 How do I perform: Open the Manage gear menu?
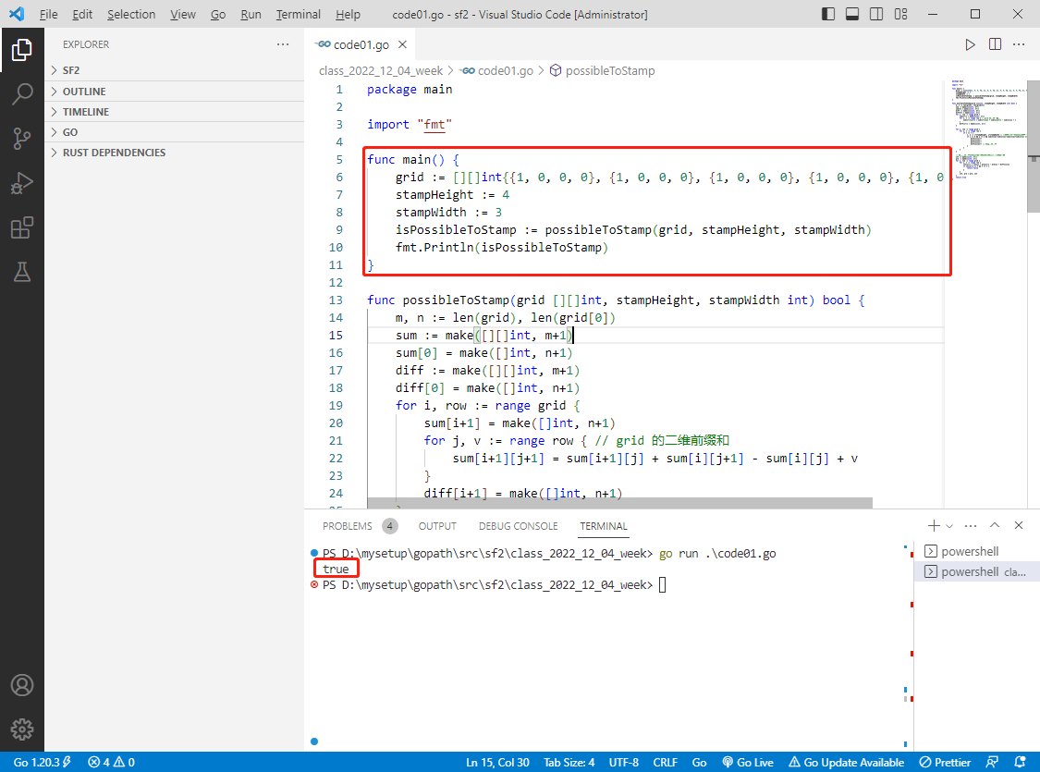point(22,729)
